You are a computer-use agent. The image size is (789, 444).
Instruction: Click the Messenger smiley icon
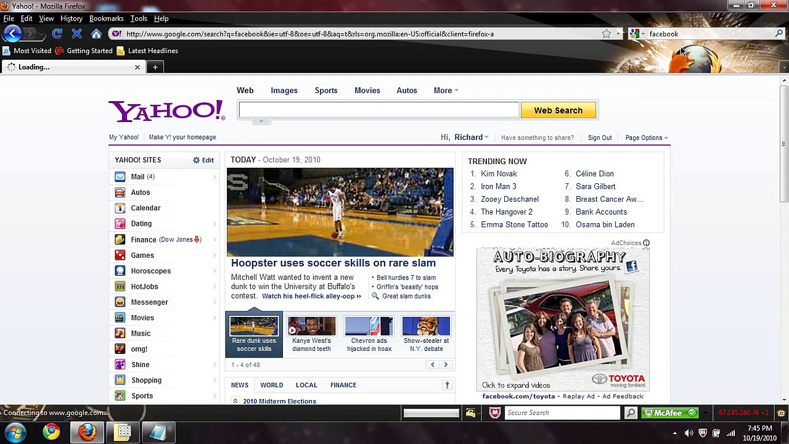(120, 302)
